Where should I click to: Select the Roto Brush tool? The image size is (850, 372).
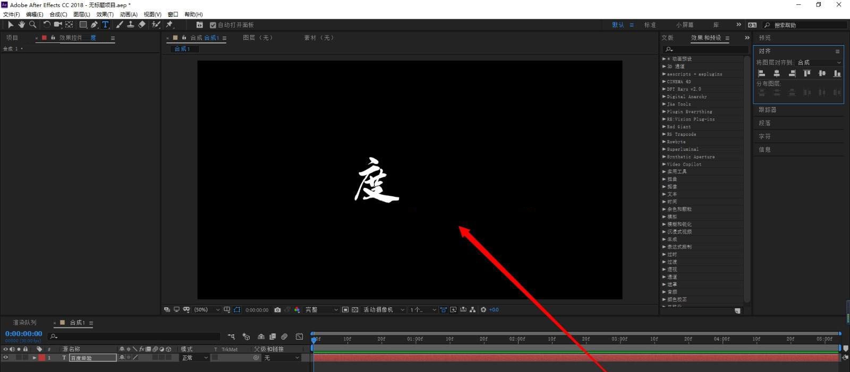(x=156, y=24)
